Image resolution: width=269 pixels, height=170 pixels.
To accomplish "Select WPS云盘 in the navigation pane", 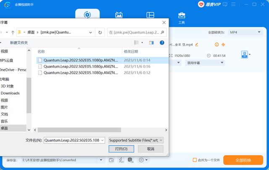I will [x=7, y=60].
